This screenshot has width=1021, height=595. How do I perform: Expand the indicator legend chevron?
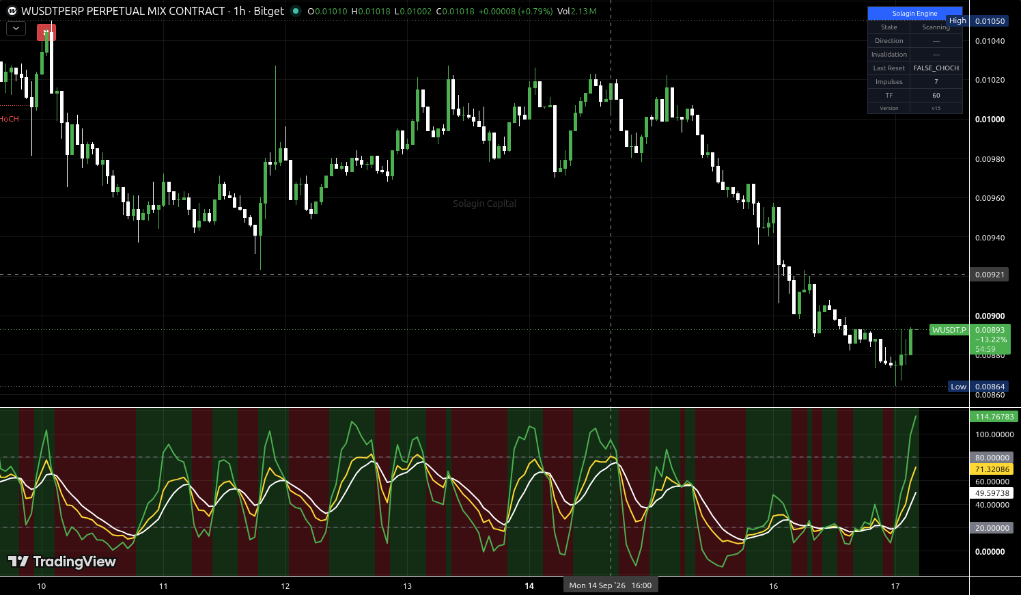pos(16,29)
